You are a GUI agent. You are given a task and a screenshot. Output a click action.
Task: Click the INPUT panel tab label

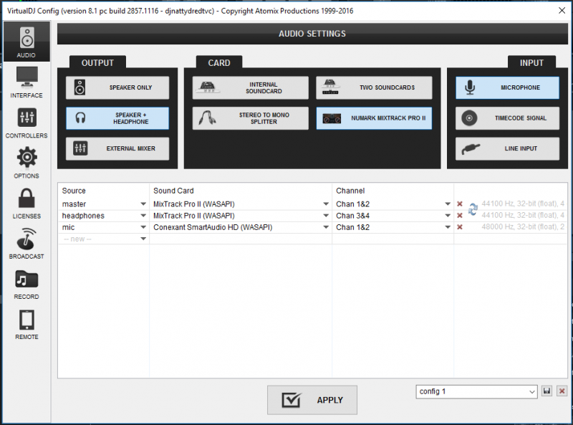tap(531, 63)
